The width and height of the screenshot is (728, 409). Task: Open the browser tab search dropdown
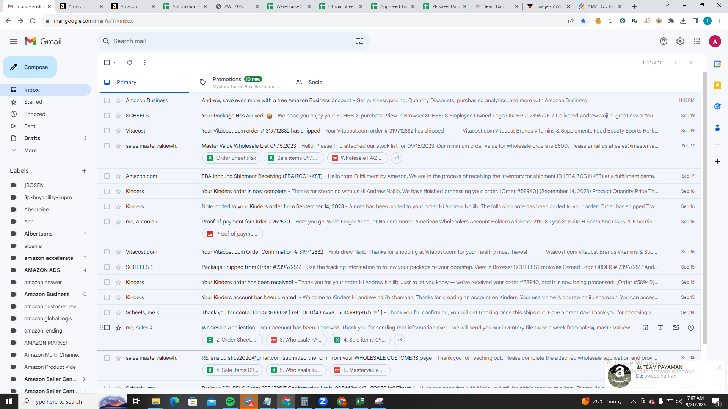[x=667, y=6]
